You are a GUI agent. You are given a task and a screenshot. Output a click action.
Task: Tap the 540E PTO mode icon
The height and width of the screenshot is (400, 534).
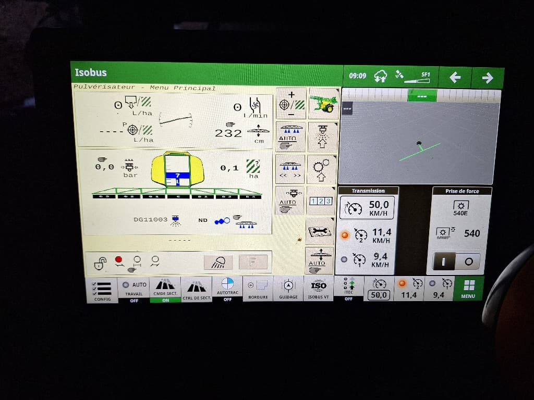[461, 208]
